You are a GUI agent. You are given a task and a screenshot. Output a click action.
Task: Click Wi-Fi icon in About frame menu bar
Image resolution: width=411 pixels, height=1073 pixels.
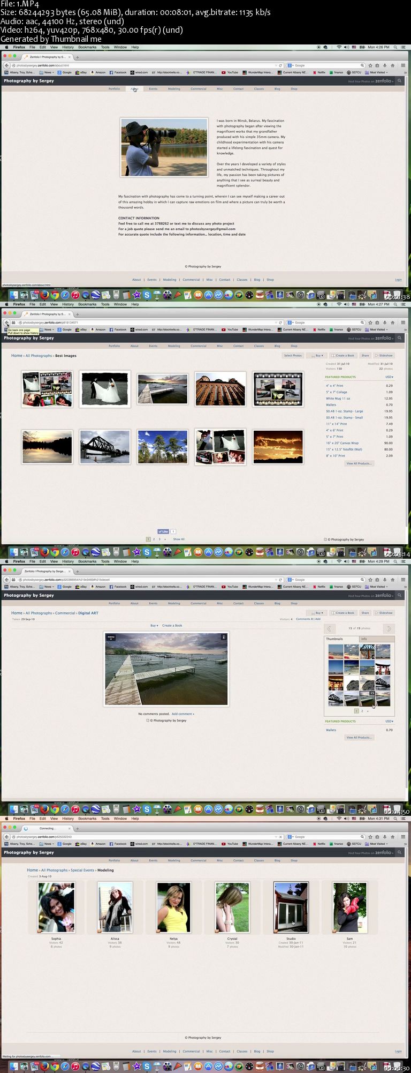pos(339,47)
